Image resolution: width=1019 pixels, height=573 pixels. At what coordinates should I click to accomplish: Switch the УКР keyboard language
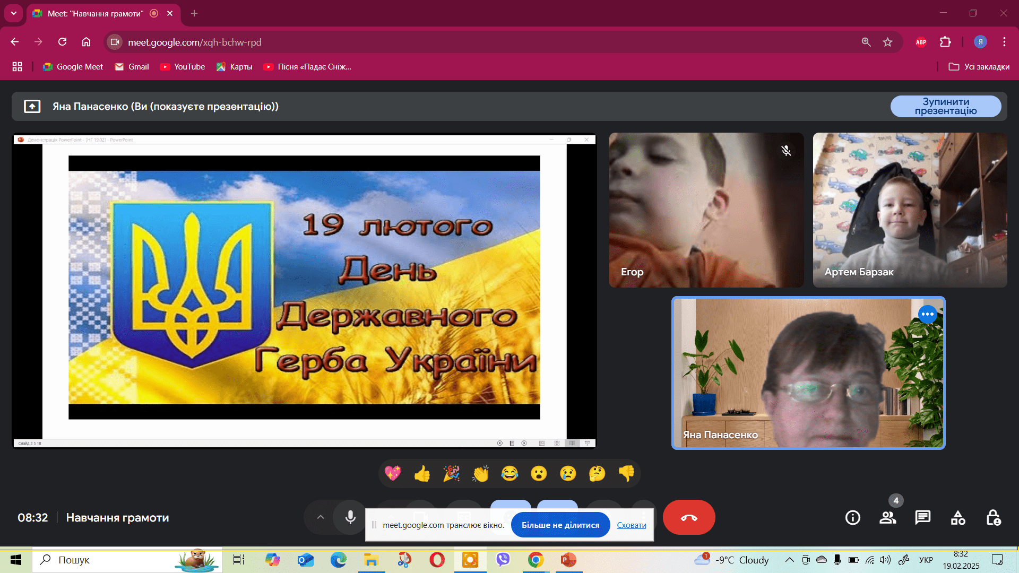[x=926, y=560]
